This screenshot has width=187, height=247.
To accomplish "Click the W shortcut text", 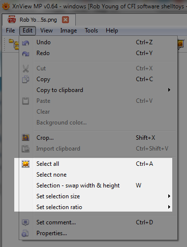I will pos(139,185).
